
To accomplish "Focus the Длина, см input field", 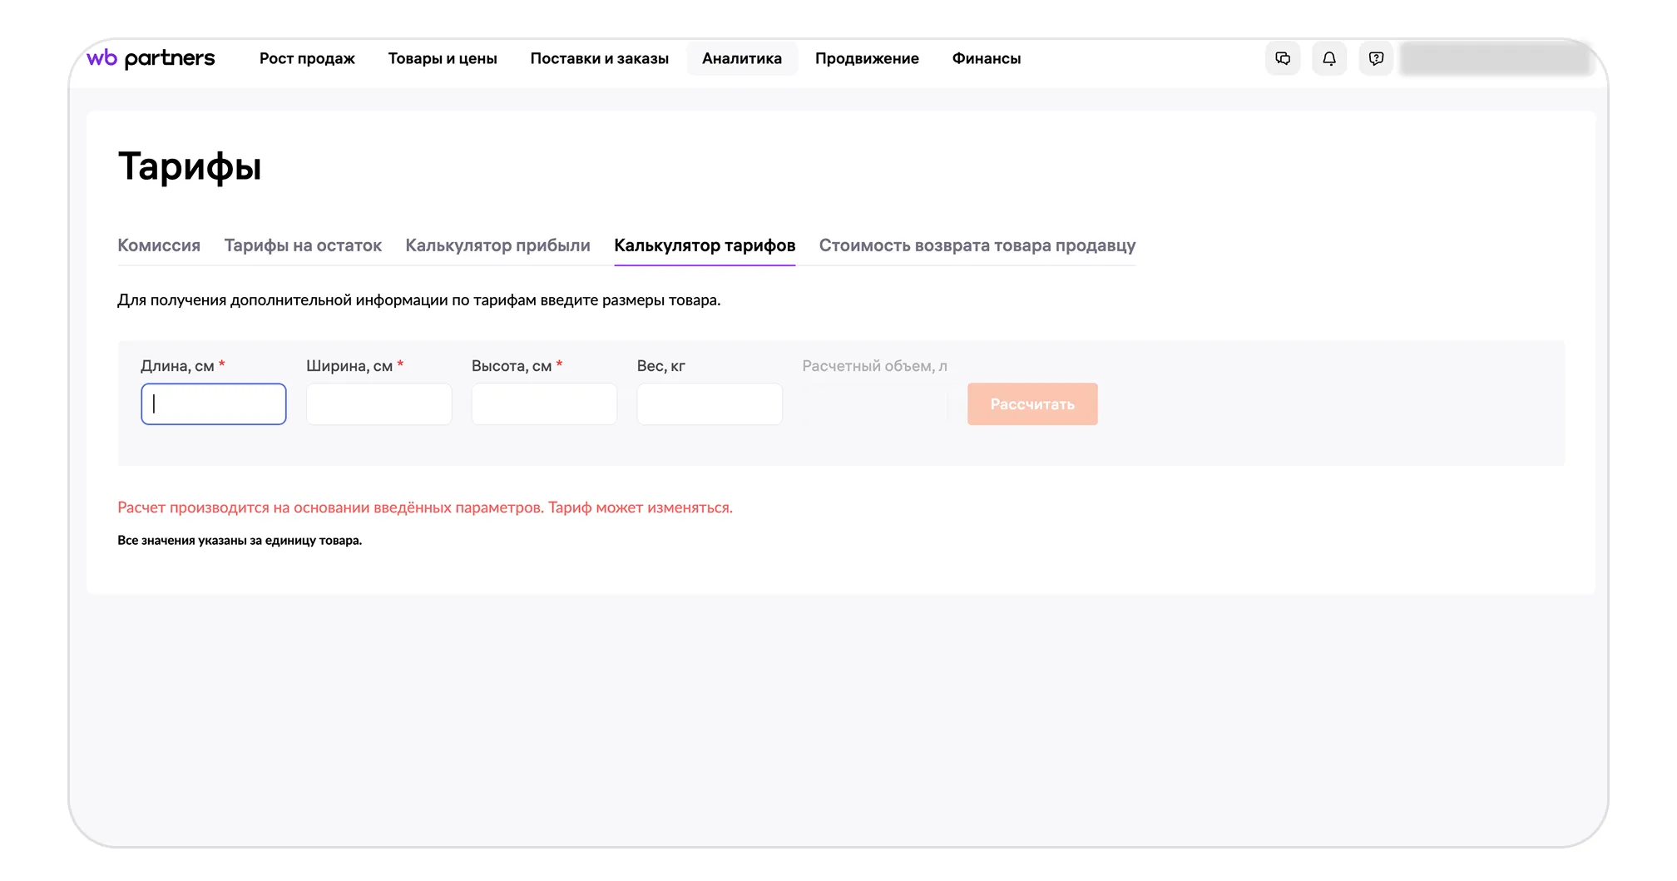I will 214,404.
